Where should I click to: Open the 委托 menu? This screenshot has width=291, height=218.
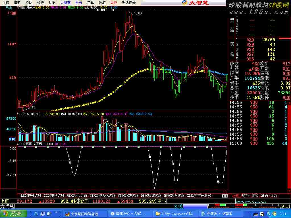pos(114,3)
